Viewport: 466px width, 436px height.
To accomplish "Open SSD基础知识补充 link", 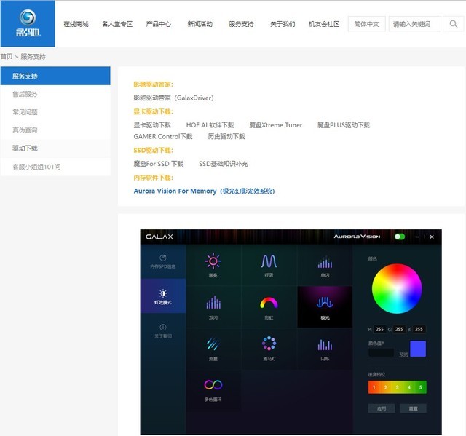I will point(224,164).
